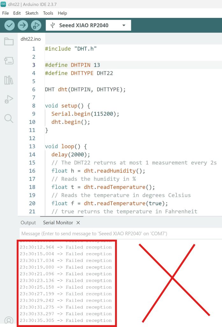
Task: Switch to the Serial Monitor tab
Action: click(58, 223)
